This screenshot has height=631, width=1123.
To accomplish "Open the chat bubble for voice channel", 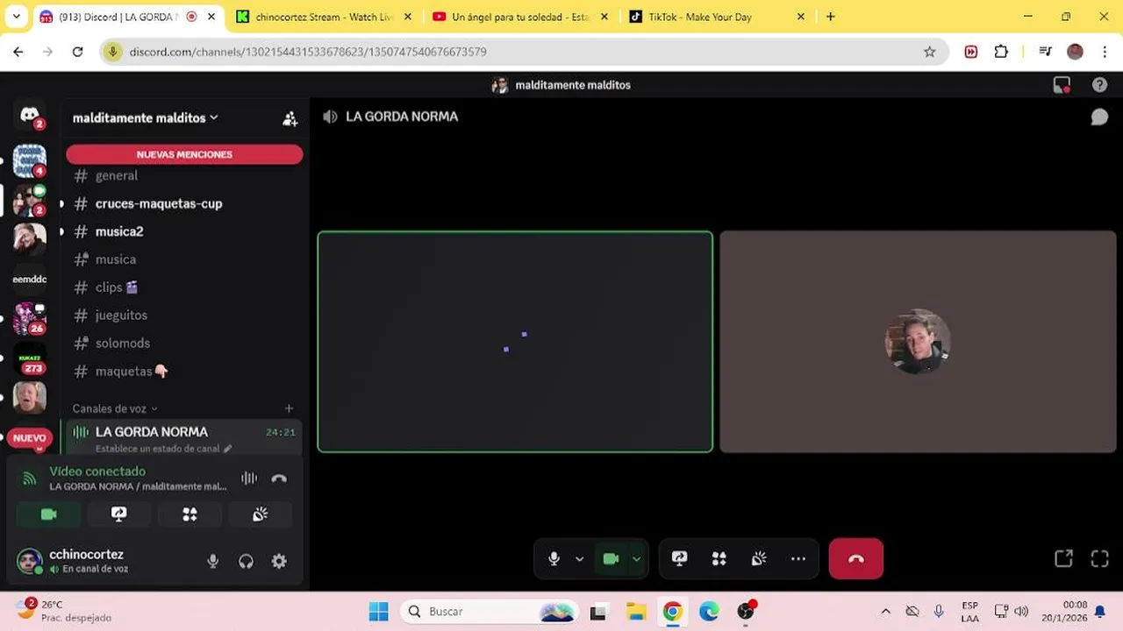I will tap(1098, 117).
